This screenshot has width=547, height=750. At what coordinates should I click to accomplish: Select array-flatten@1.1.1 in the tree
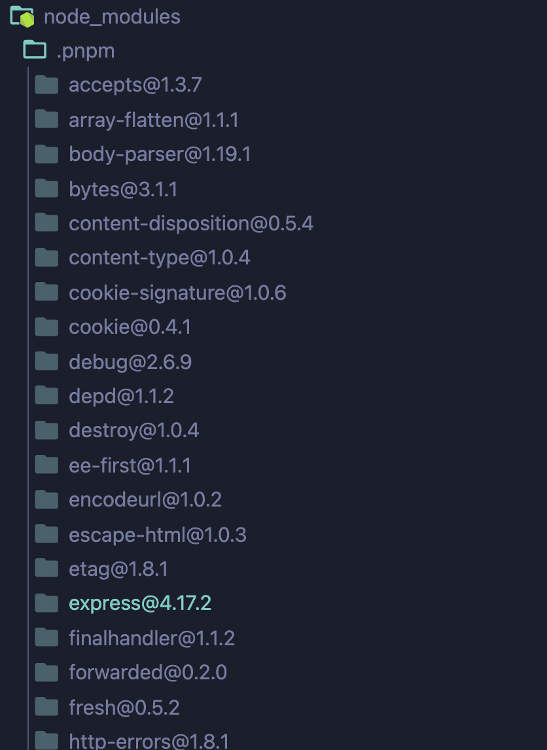[154, 120]
